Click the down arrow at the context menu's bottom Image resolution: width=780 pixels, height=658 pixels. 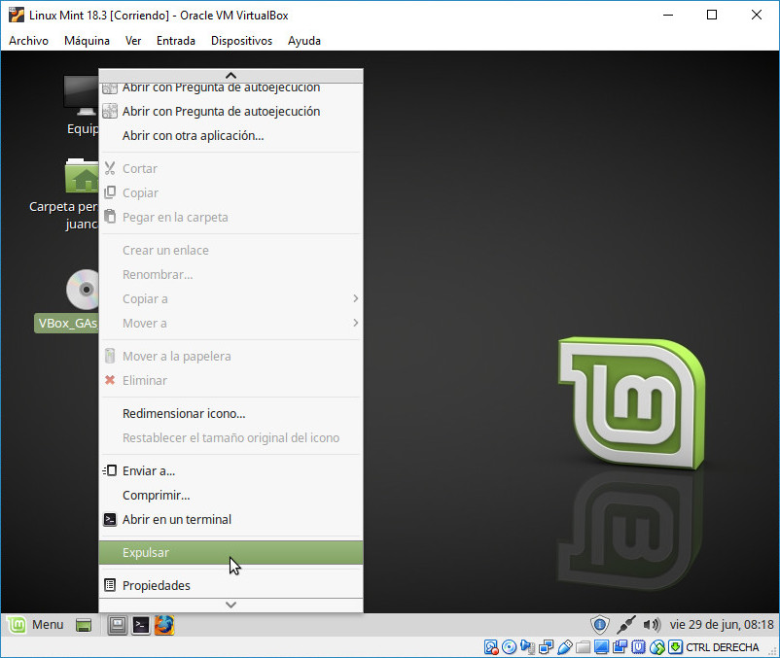[x=230, y=605]
